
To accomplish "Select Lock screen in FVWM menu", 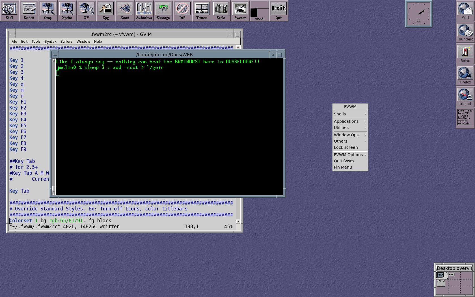I will (350, 147).
